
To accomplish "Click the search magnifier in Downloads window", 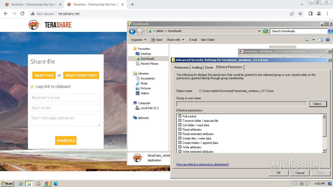I will point(330,31).
